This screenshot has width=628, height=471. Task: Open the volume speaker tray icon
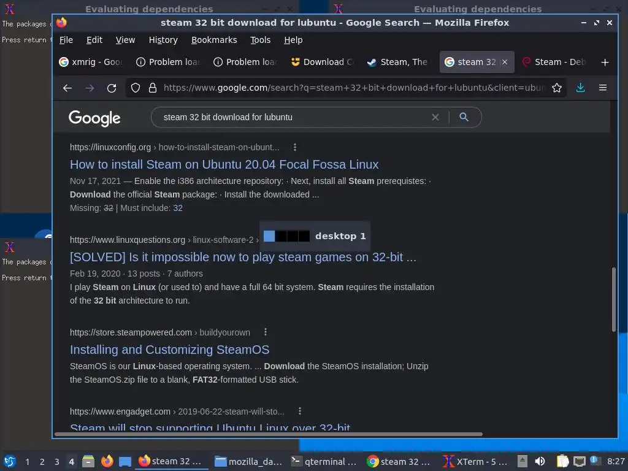point(540,461)
